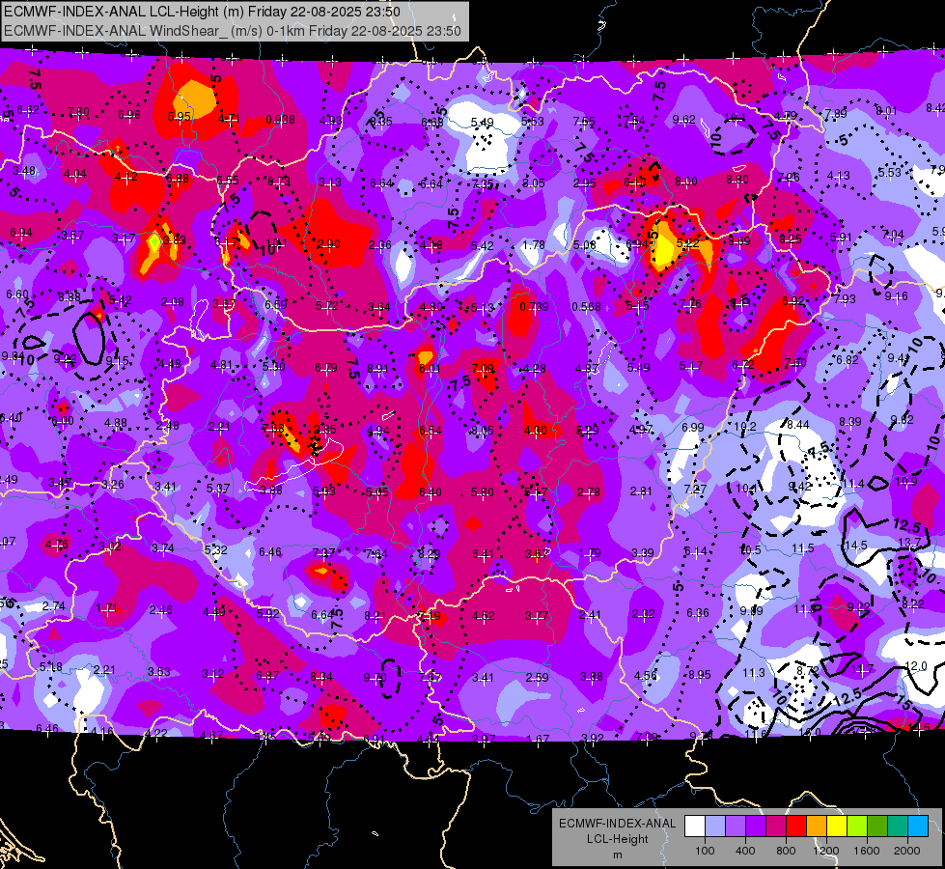945x869 pixels.
Task: Click the orange legend swatch
Action: click(x=817, y=826)
